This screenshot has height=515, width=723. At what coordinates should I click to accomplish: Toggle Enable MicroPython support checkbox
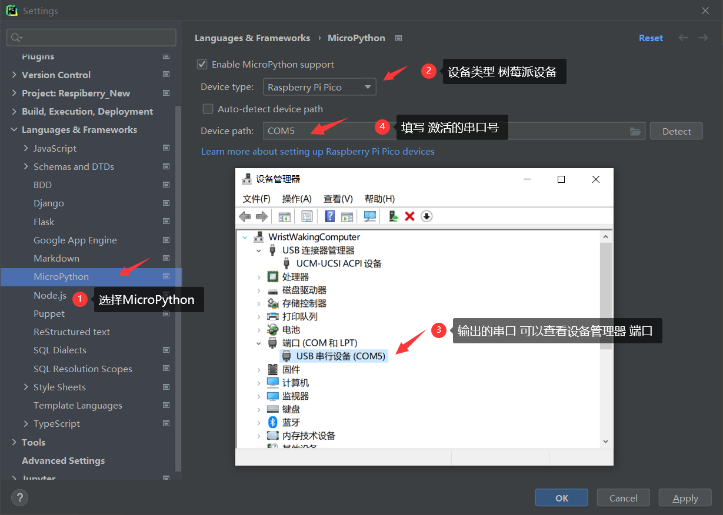coord(202,65)
